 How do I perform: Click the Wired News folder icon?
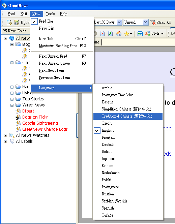coord(18,105)
